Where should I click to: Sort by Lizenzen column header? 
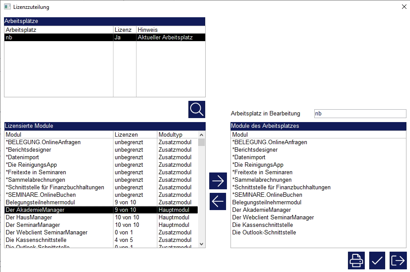click(x=135, y=134)
